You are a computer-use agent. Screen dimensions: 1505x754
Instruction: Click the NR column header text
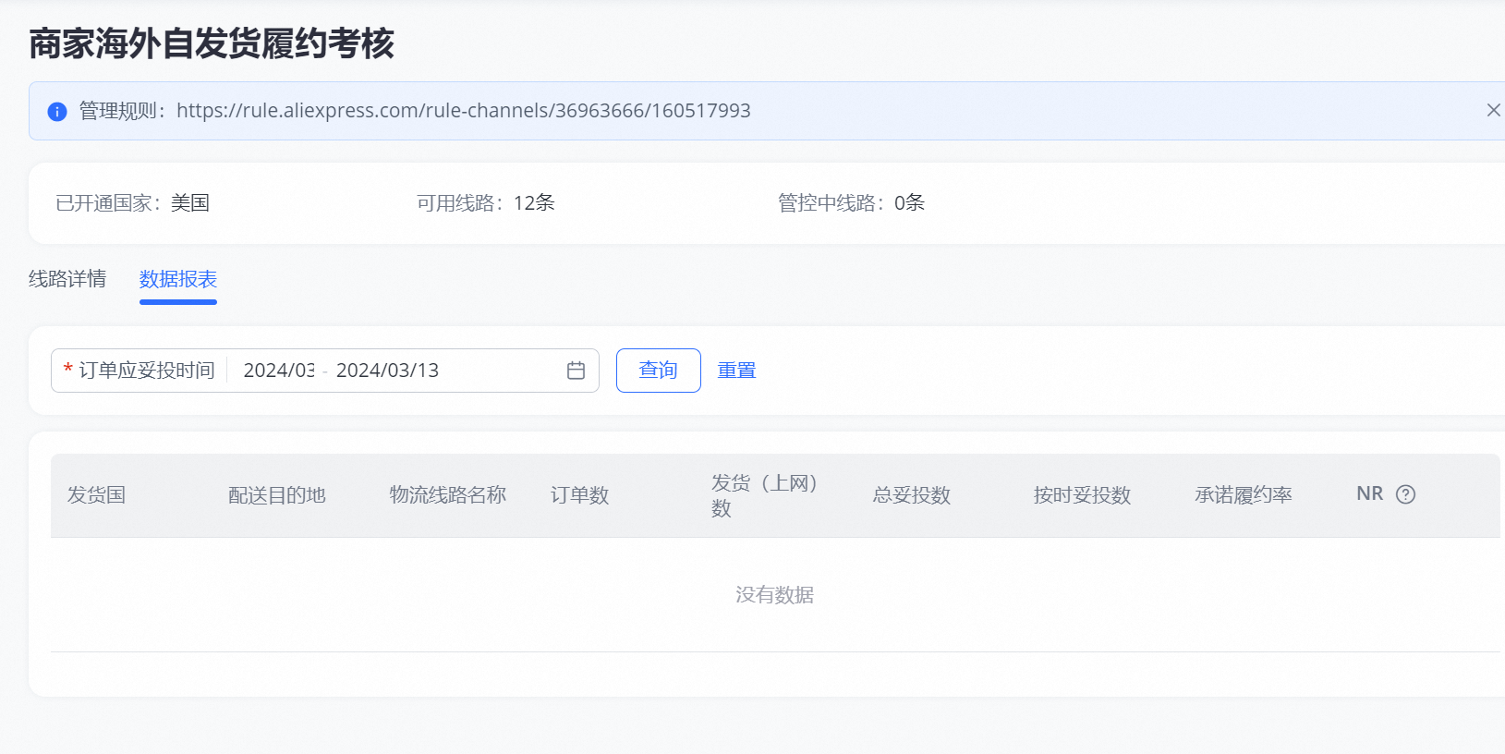[1370, 494]
